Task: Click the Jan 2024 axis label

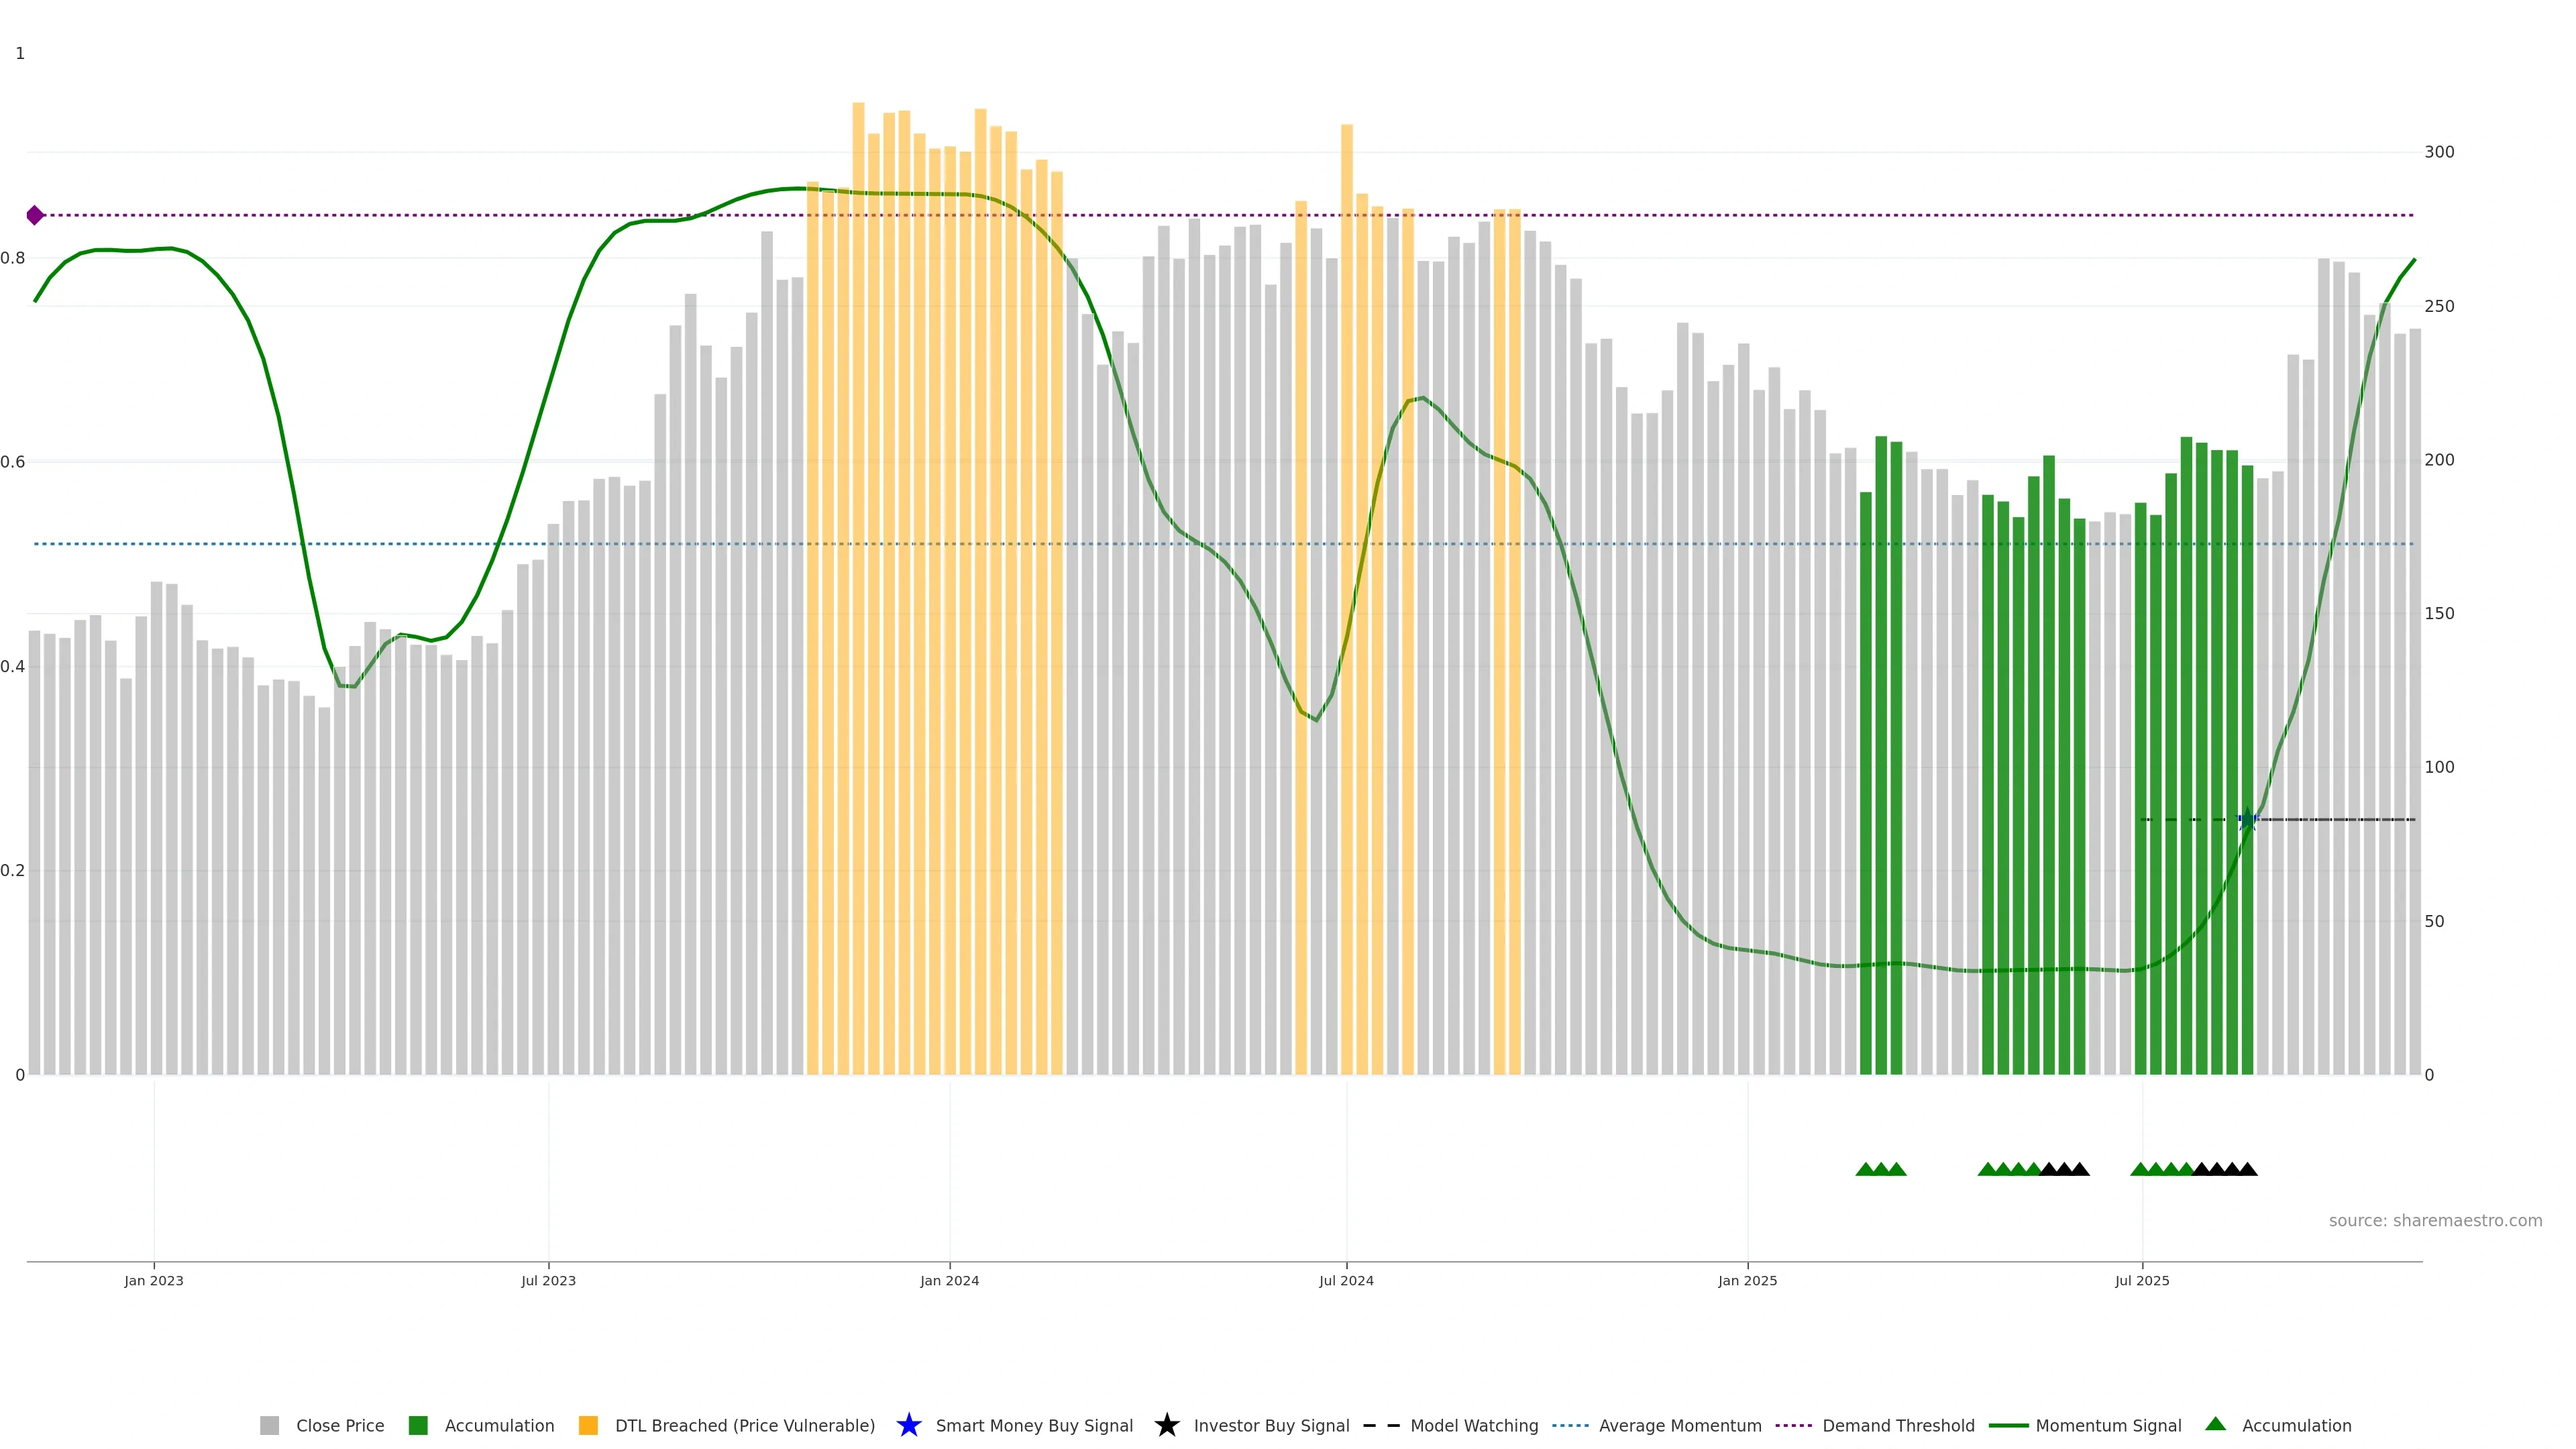Action: tap(949, 1280)
